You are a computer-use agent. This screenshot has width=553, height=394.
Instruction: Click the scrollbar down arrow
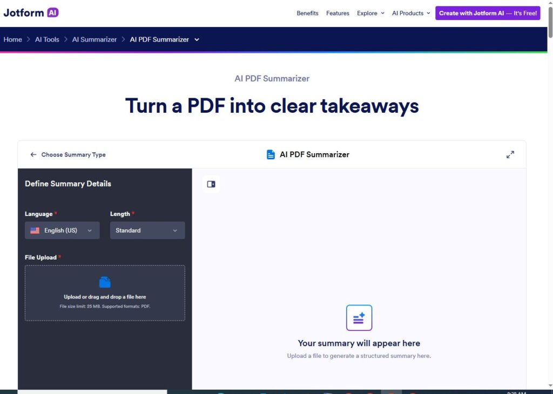pyautogui.click(x=550, y=386)
